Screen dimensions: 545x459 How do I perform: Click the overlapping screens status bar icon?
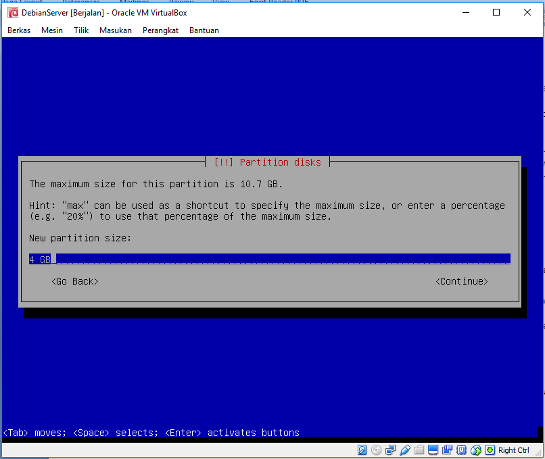tap(448, 450)
